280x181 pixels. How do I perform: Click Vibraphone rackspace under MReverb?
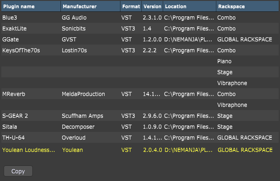[232, 105]
